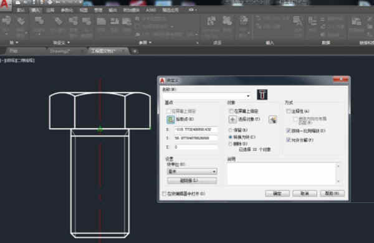The width and height of the screenshot is (374, 243).
Task: Open the 块单位 dropdown showing 毫米
Action: pos(192,171)
